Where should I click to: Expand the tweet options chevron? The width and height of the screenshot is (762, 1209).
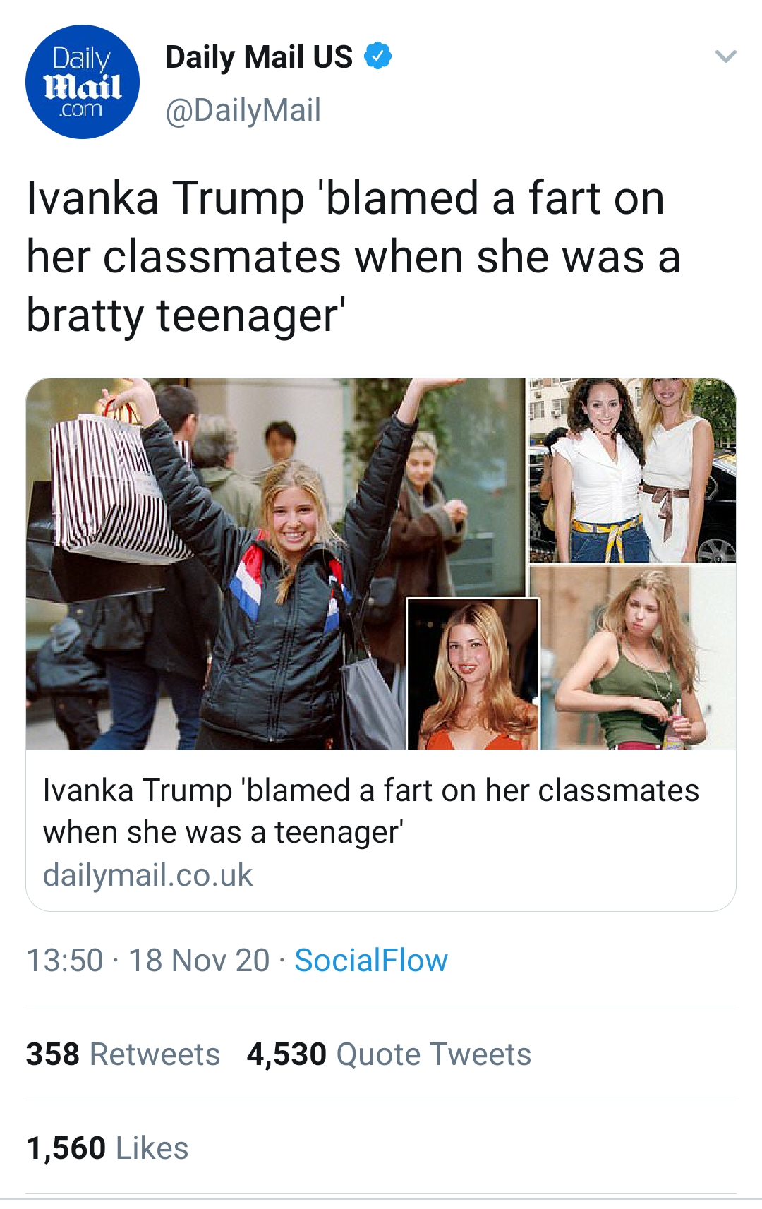tap(725, 56)
